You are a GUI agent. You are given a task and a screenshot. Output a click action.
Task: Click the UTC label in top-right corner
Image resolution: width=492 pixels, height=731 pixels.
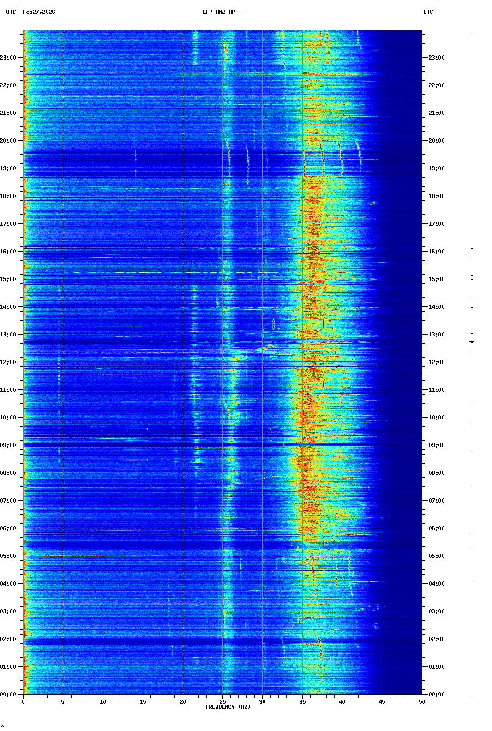pyautogui.click(x=428, y=12)
